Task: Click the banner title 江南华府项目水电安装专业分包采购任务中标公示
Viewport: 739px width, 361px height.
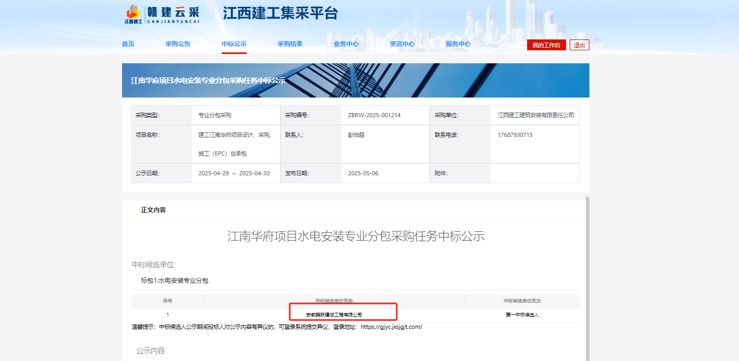Action: tap(208, 80)
